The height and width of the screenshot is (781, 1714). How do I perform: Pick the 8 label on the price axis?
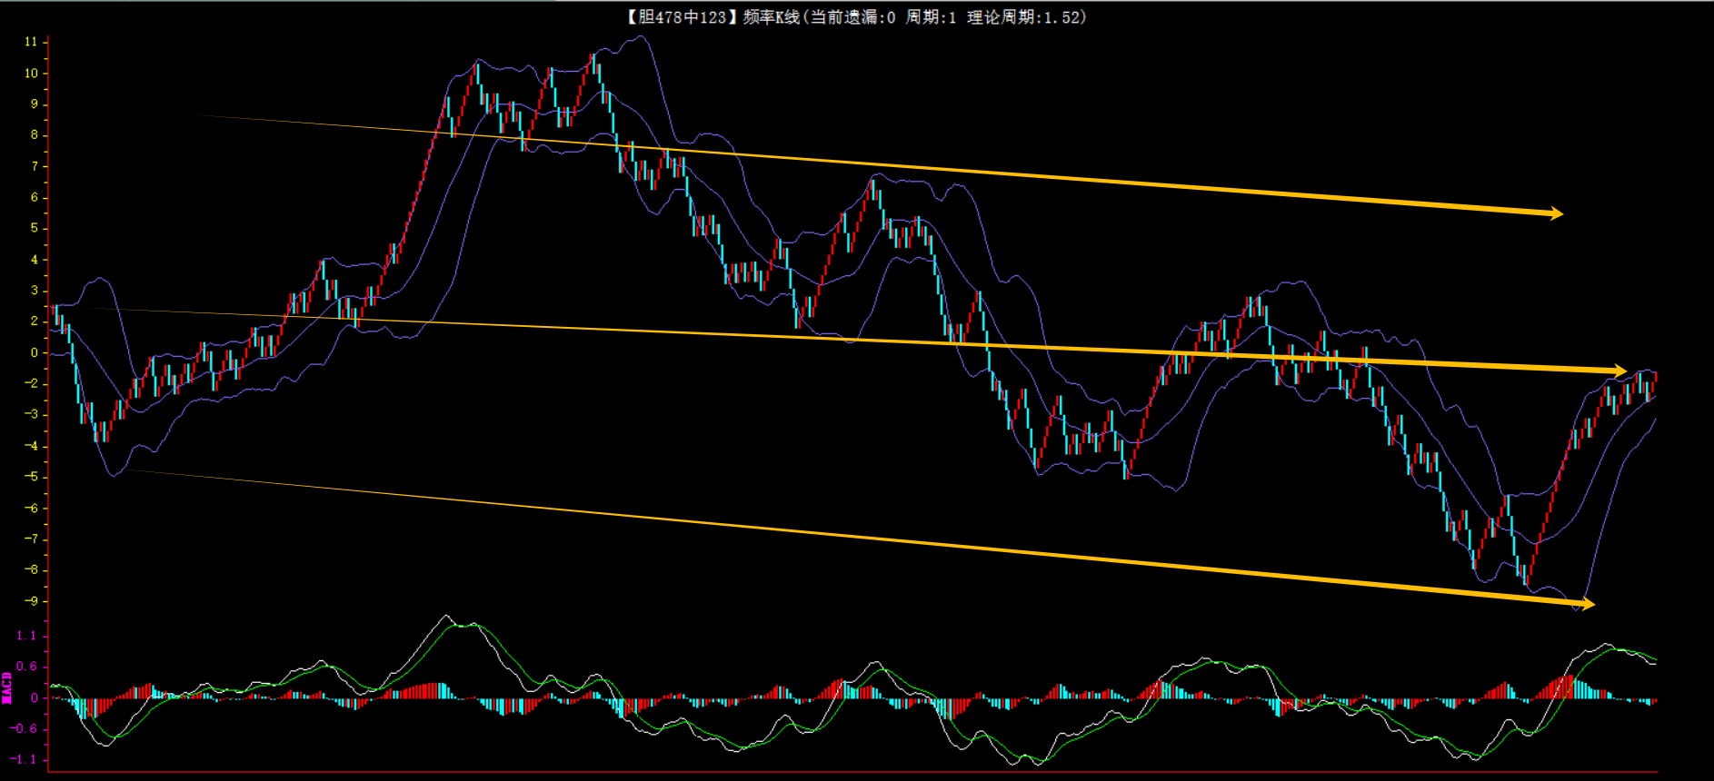click(35, 135)
